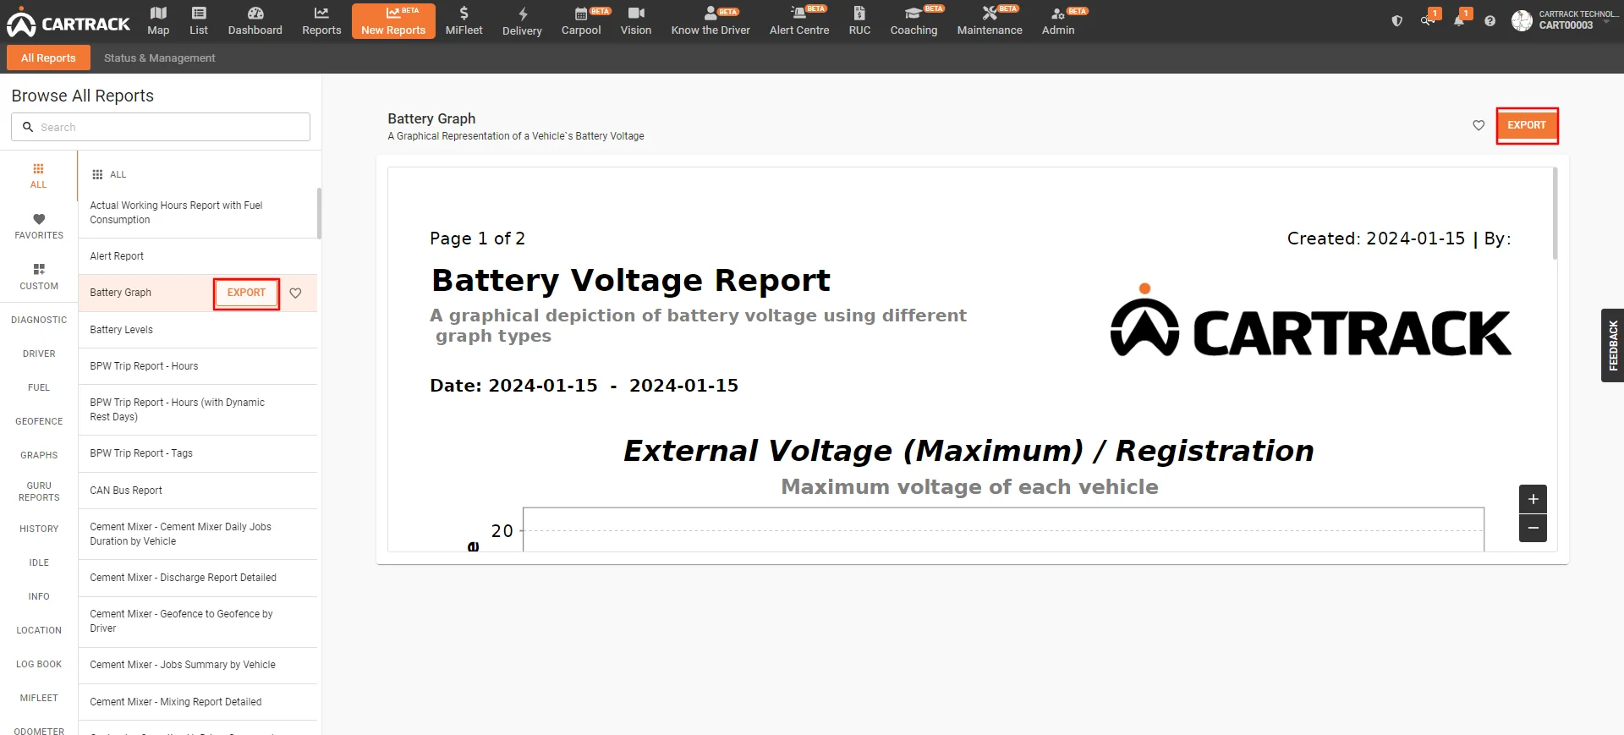Open the Alert Report entry

(198, 256)
